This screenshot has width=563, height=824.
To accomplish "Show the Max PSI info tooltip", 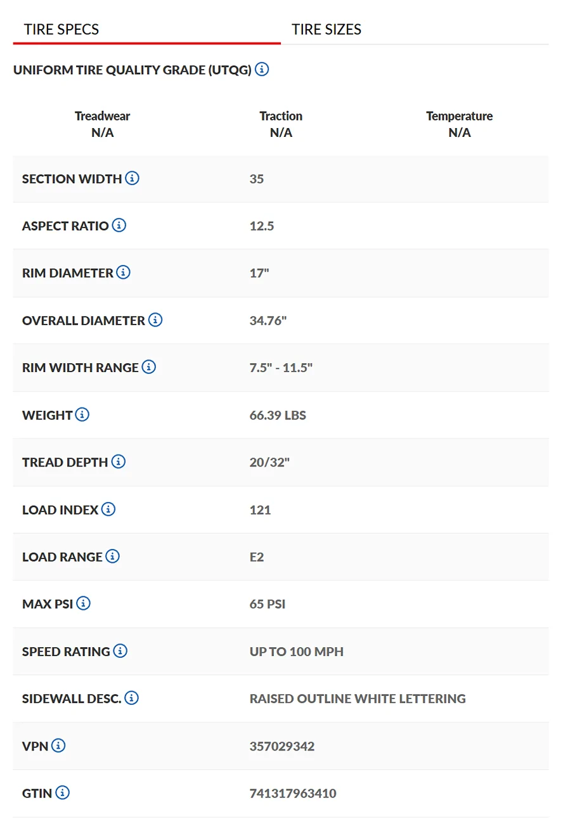I will (83, 603).
